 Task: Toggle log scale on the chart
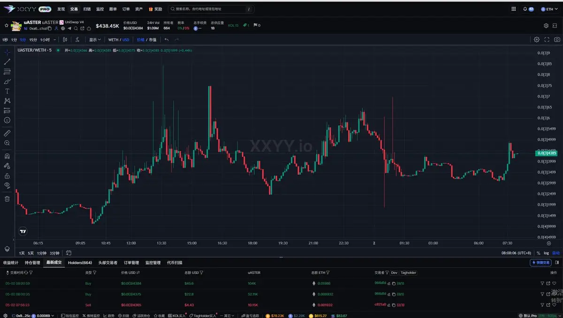click(546, 253)
